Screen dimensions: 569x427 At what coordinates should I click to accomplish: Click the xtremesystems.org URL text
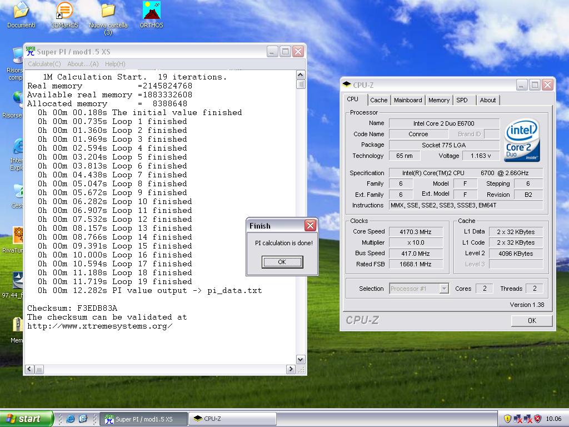pyautogui.click(x=100, y=326)
